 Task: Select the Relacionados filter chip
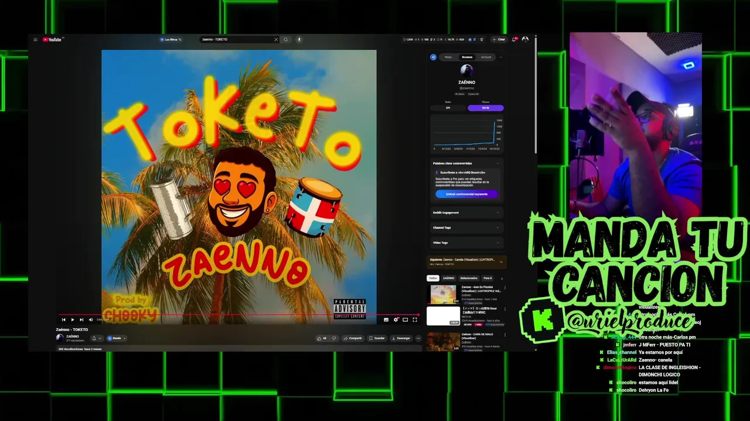(x=469, y=278)
